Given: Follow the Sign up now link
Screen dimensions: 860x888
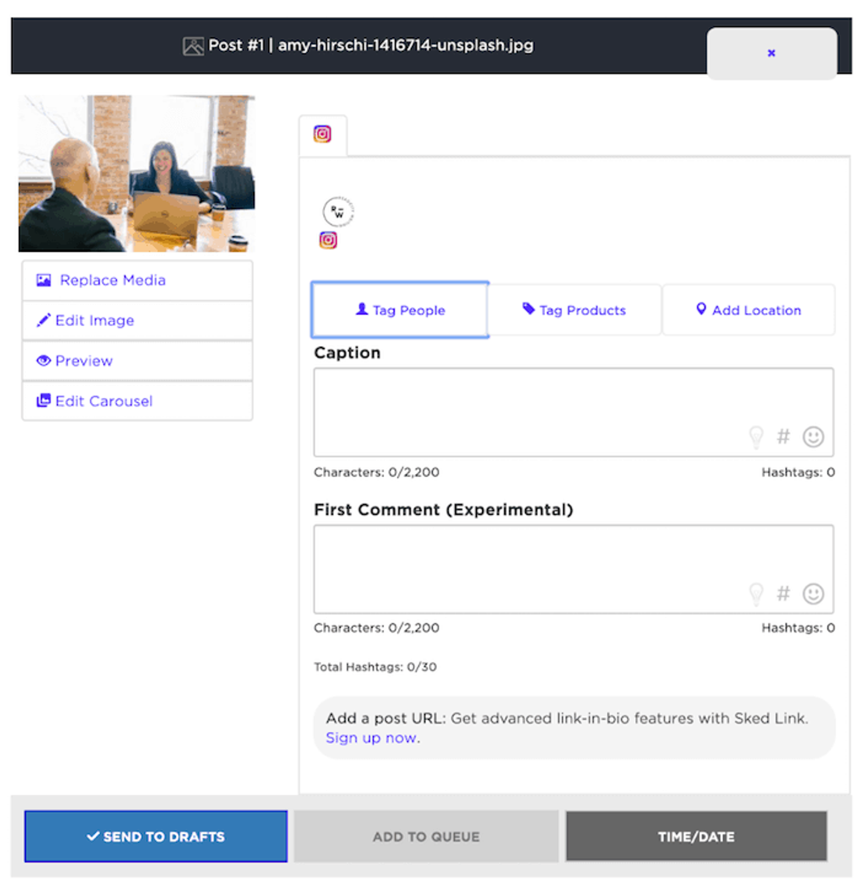Looking at the screenshot, I should (371, 738).
